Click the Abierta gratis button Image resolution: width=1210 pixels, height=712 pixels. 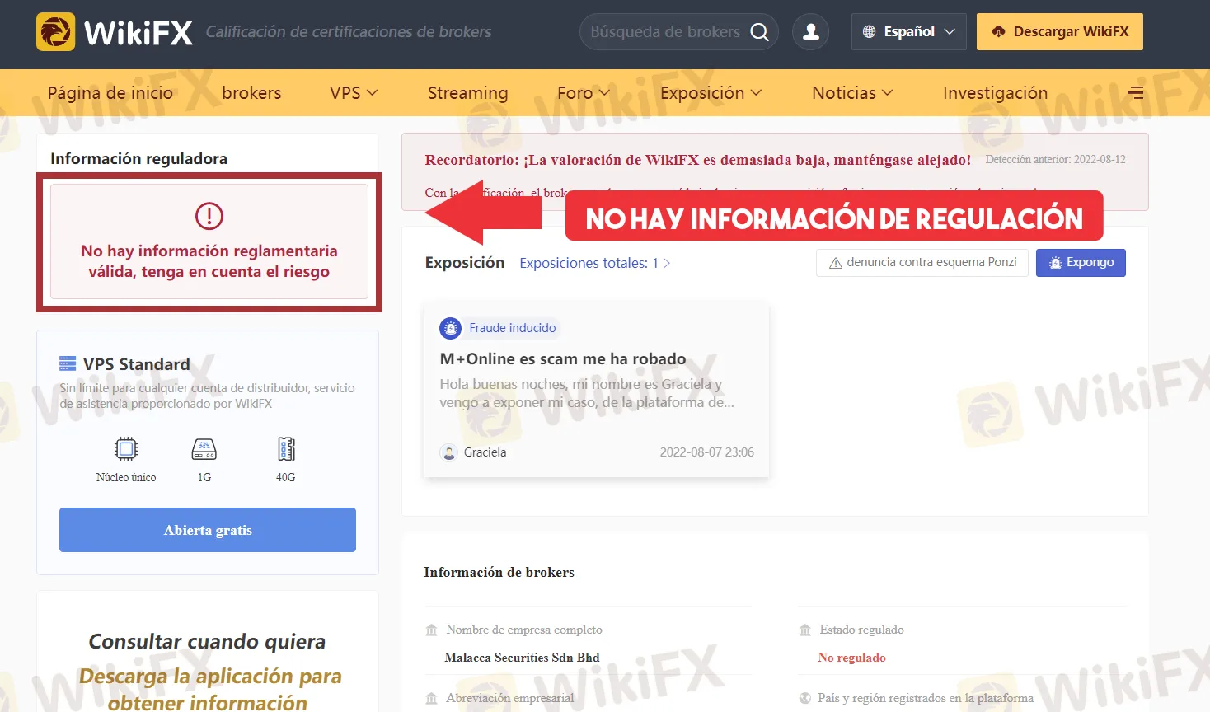click(208, 530)
